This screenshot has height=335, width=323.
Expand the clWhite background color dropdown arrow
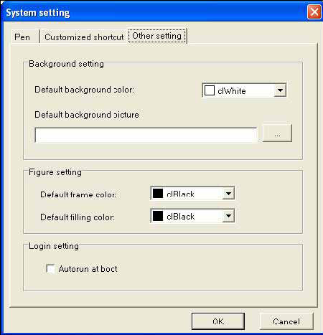click(x=280, y=90)
